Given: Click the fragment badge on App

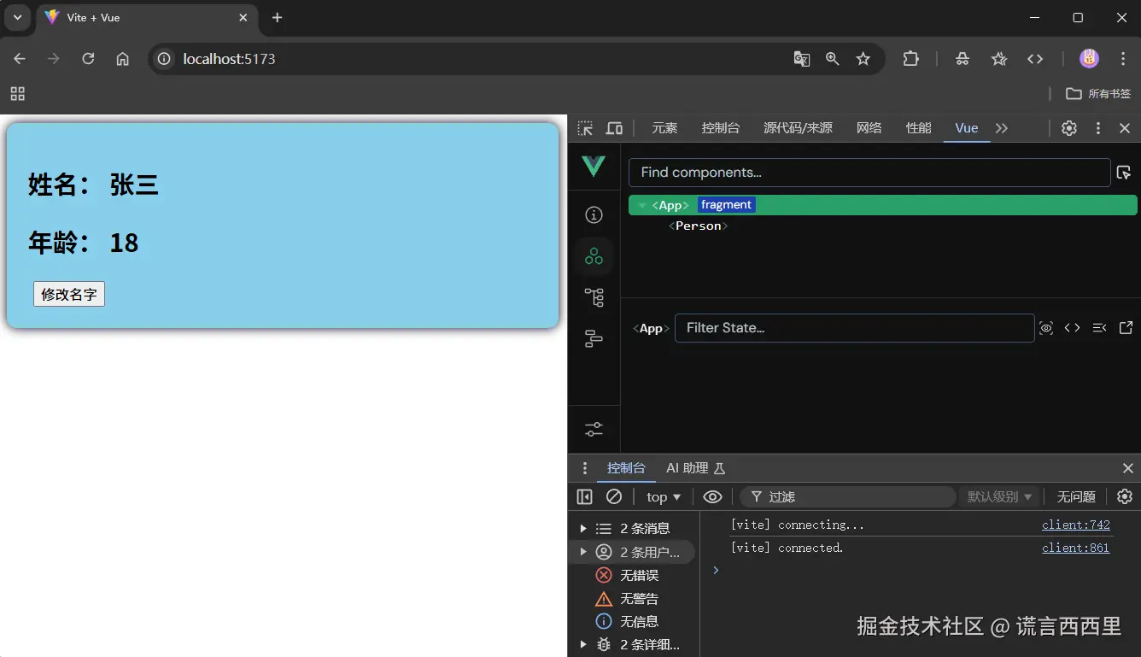Looking at the screenshot, I should tap(726, 205).
